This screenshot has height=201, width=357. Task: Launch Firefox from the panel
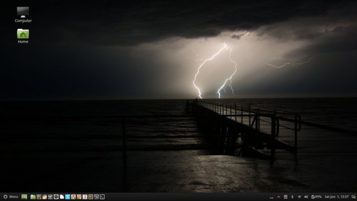click(x=39, y=197)
